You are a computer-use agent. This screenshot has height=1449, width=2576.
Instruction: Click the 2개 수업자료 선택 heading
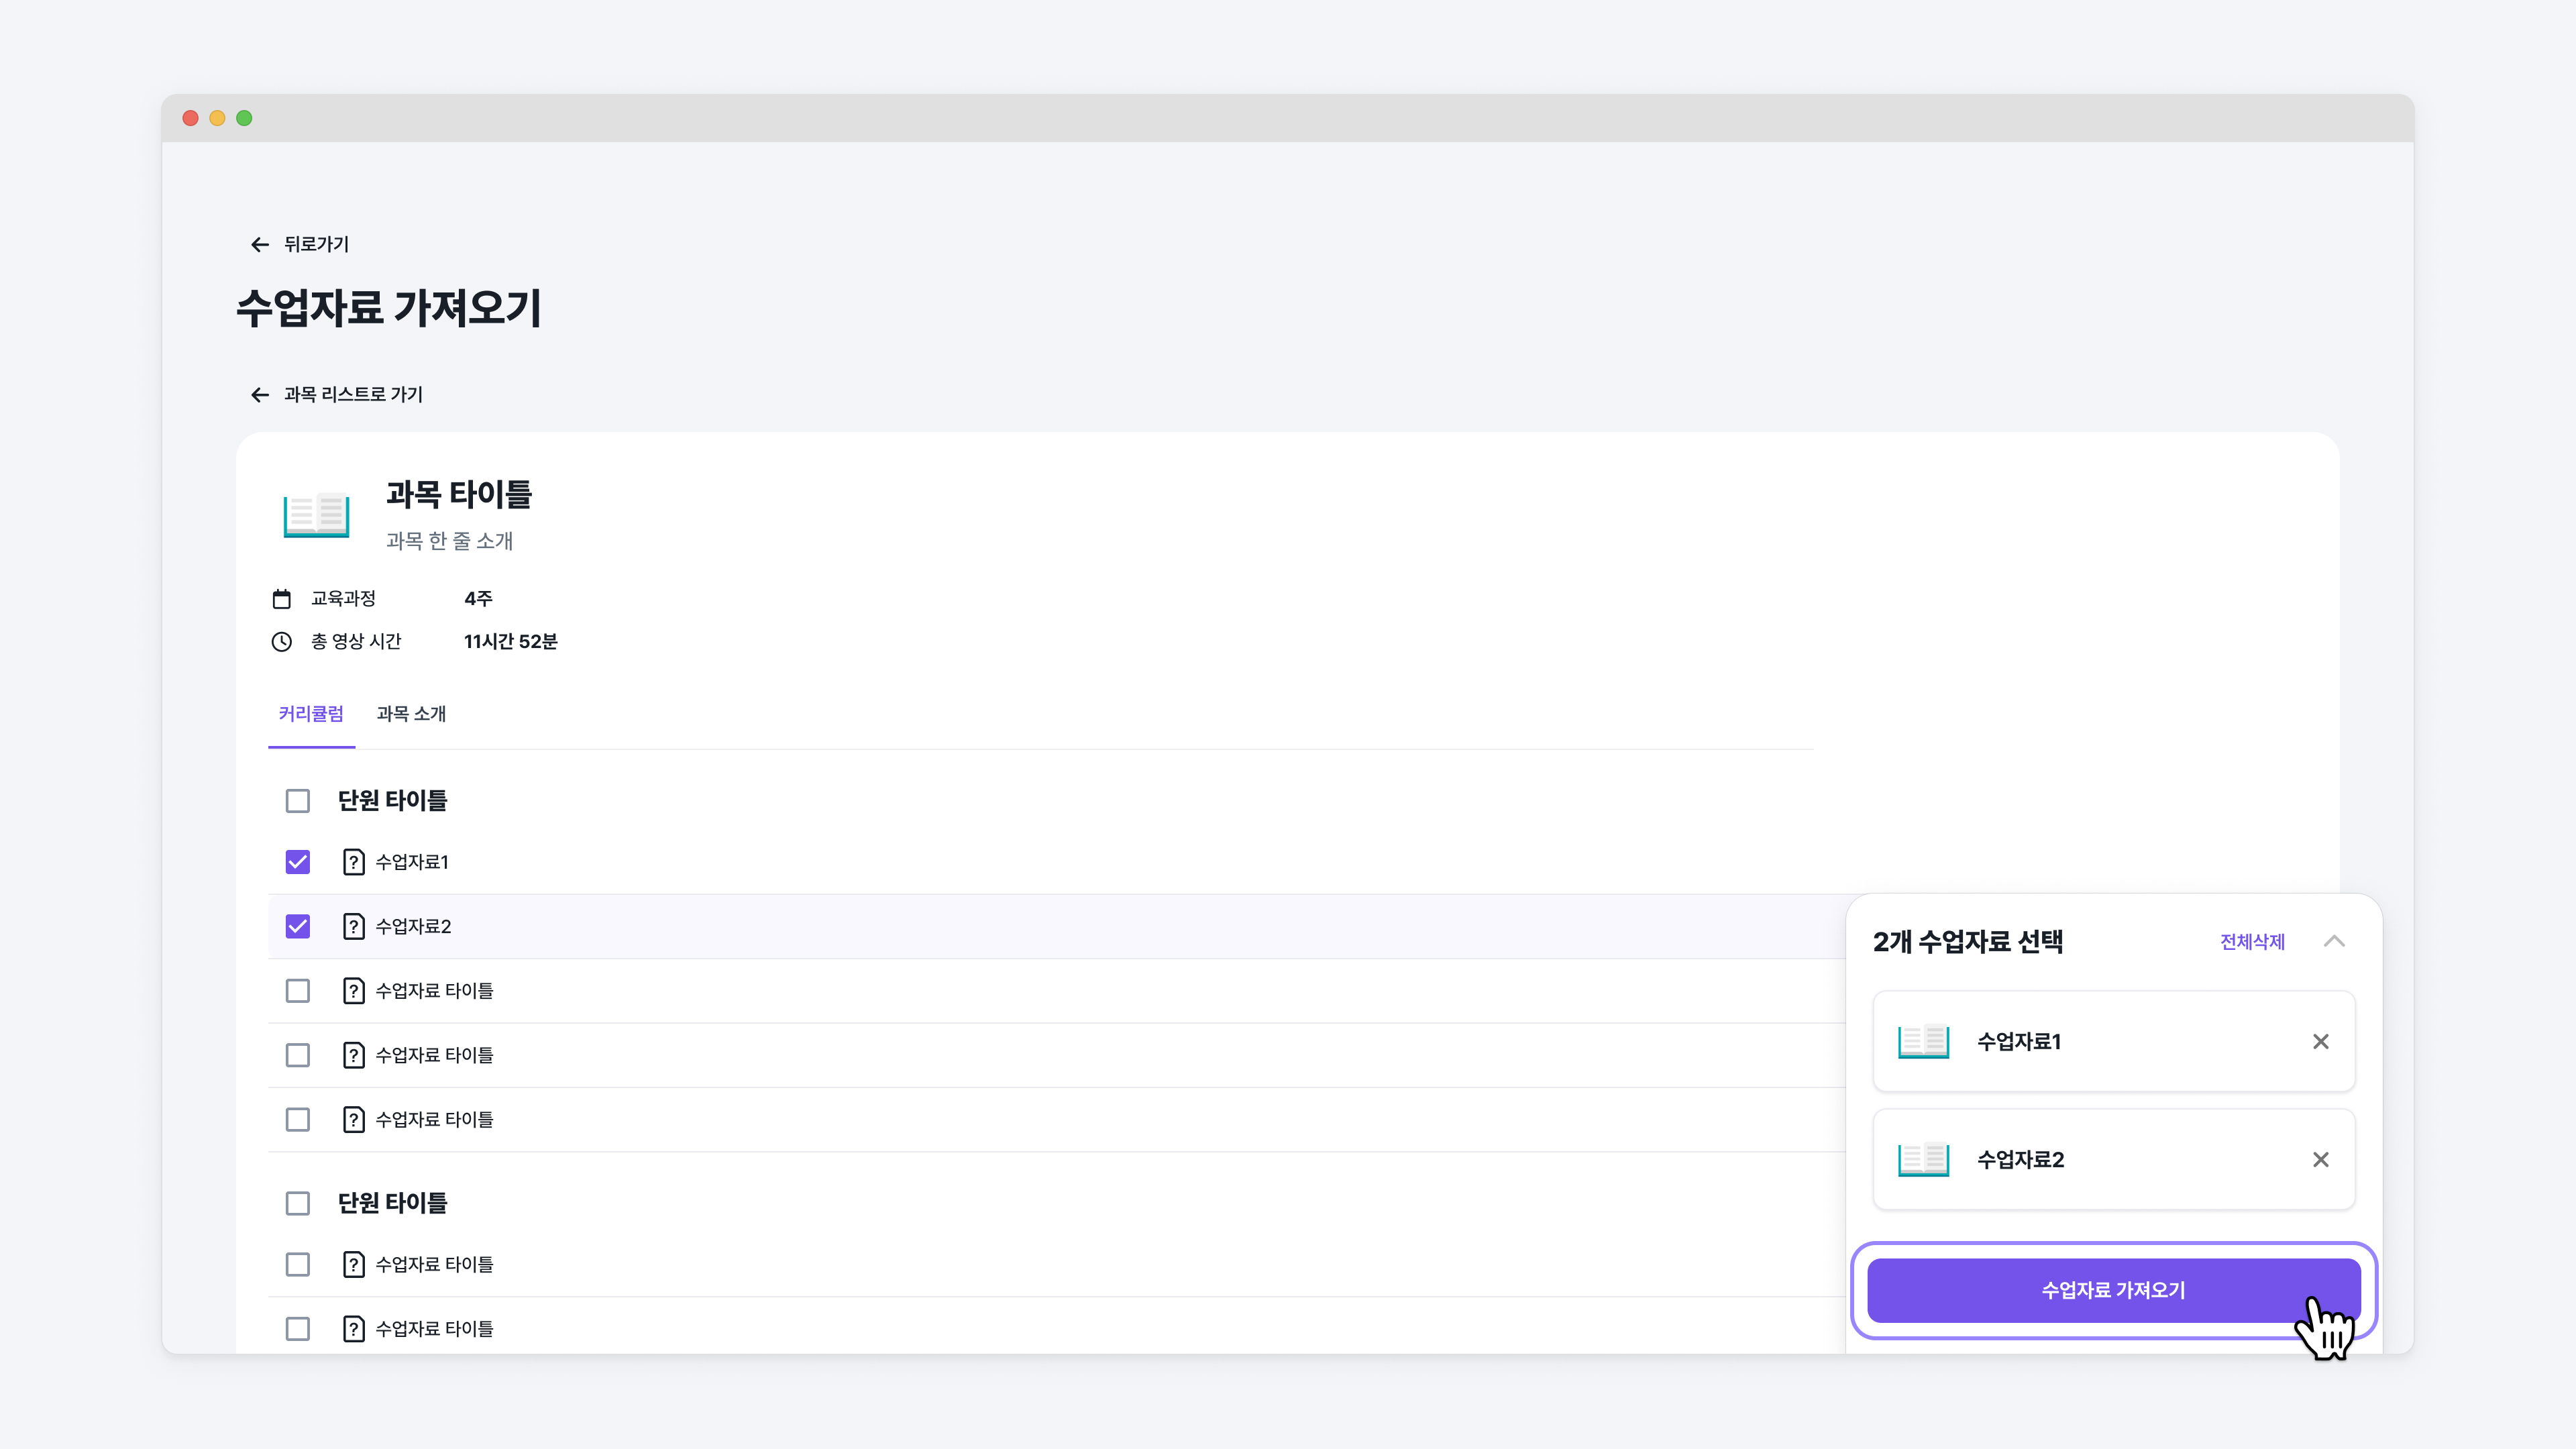pos(1968,942)
